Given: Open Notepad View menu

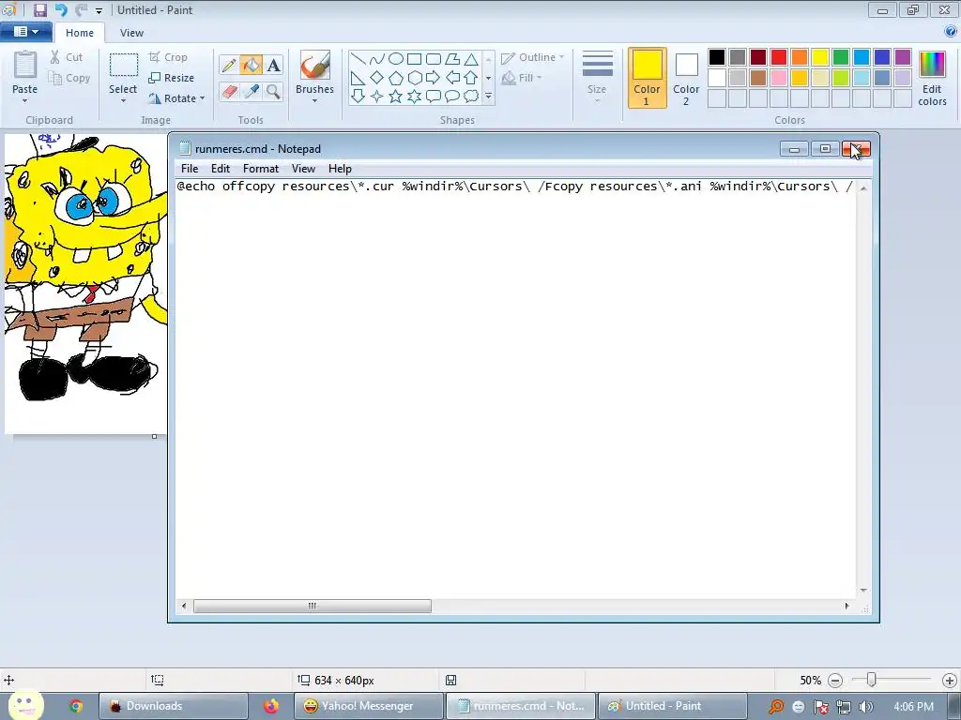Looking at the screenshot, I should pyautogui.click(x=303, y=169).
